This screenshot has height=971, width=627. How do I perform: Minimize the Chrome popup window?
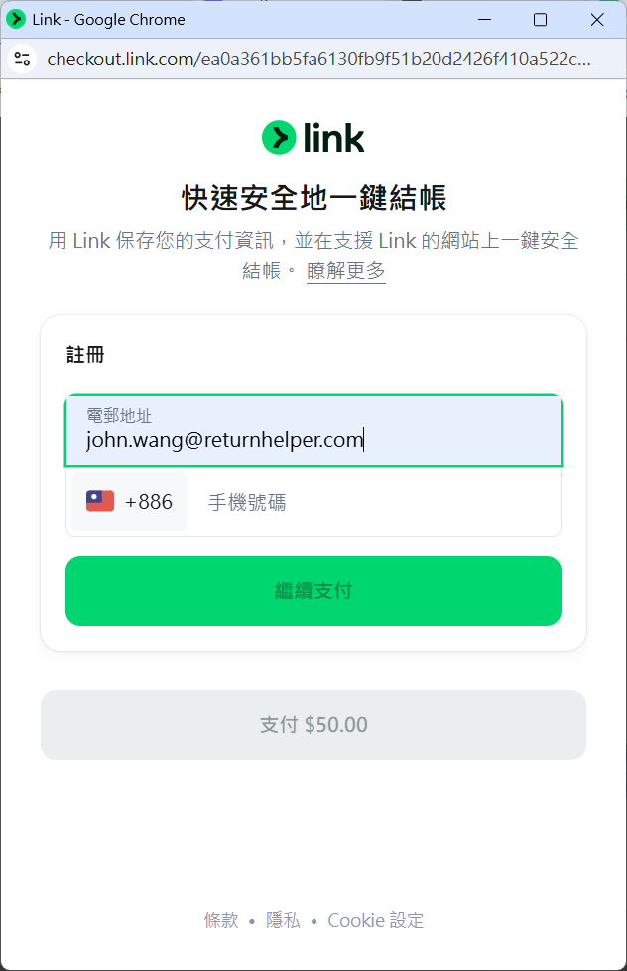(484, 19)
